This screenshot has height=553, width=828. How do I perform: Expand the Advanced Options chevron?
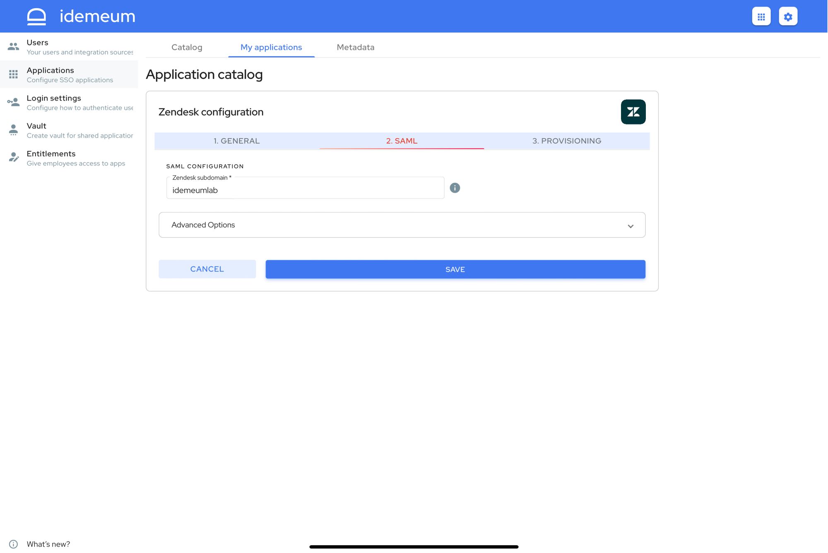click(x=630, y=226)
